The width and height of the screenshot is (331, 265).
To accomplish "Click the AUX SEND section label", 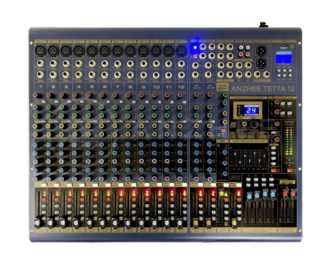I will point(222,86).
